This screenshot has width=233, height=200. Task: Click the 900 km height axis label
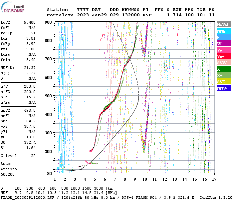[x=48, y=22]
